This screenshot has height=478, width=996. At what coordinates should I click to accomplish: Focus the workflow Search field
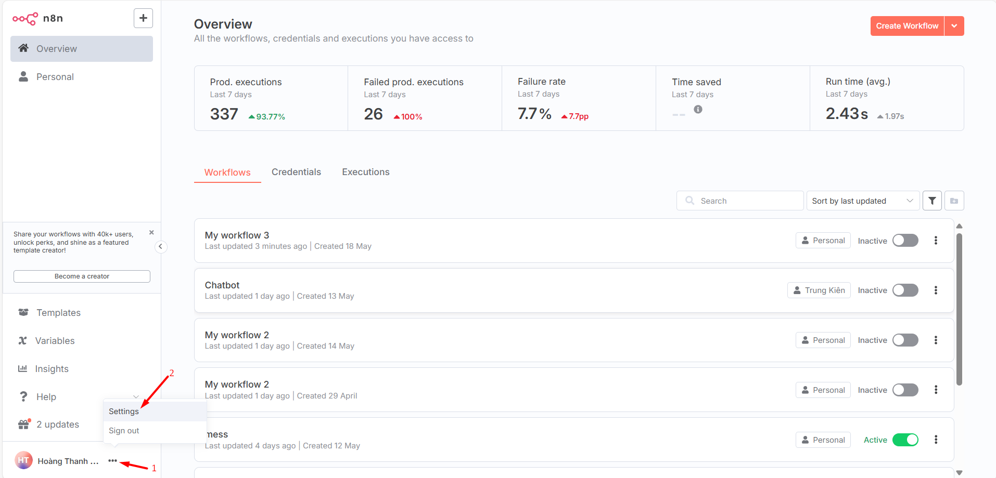(x=740, y=201)
